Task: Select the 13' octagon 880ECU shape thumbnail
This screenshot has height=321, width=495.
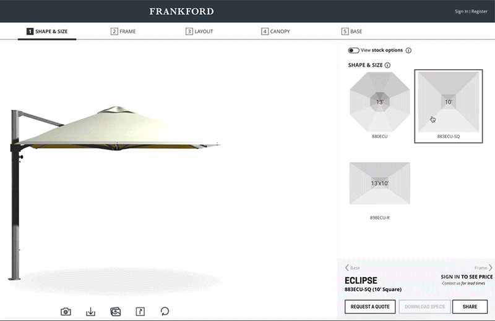Action: [380, 106]
